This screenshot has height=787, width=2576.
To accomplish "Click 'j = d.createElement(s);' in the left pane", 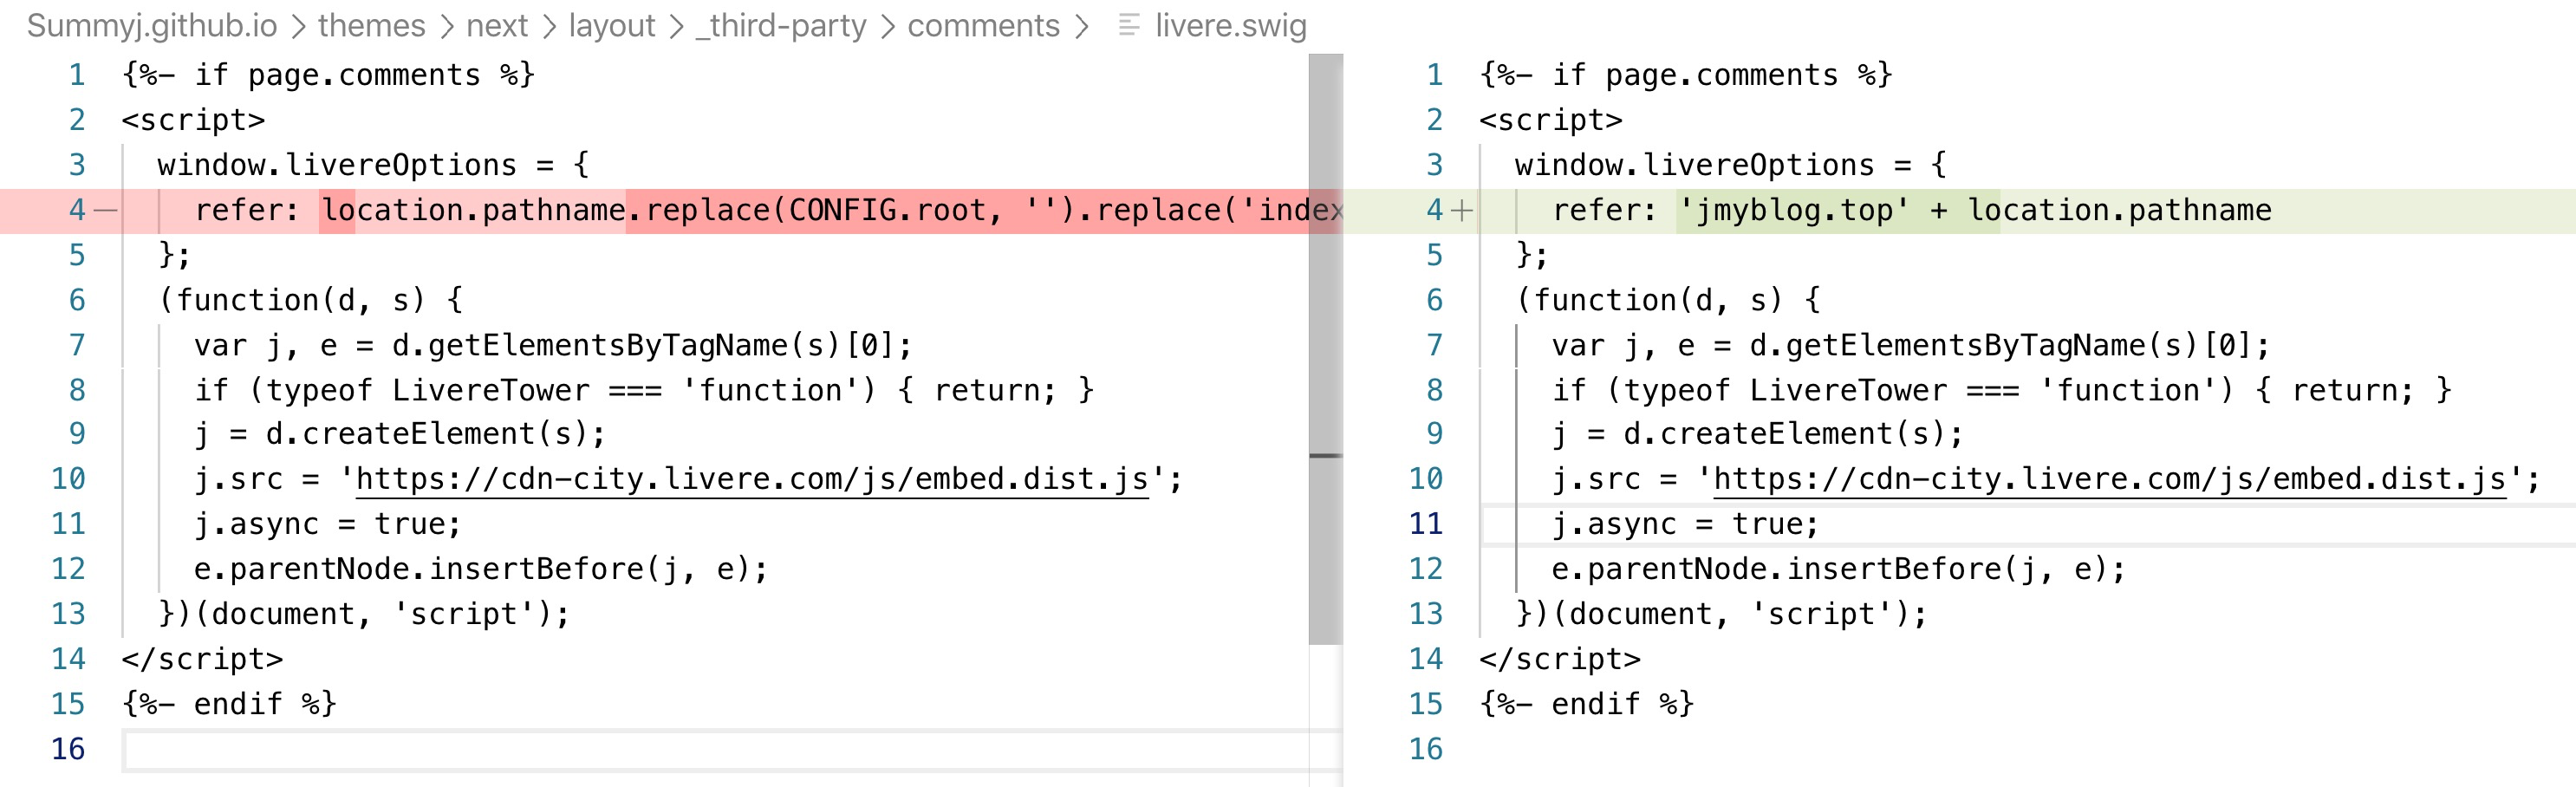I will click(x=401, y=434).
